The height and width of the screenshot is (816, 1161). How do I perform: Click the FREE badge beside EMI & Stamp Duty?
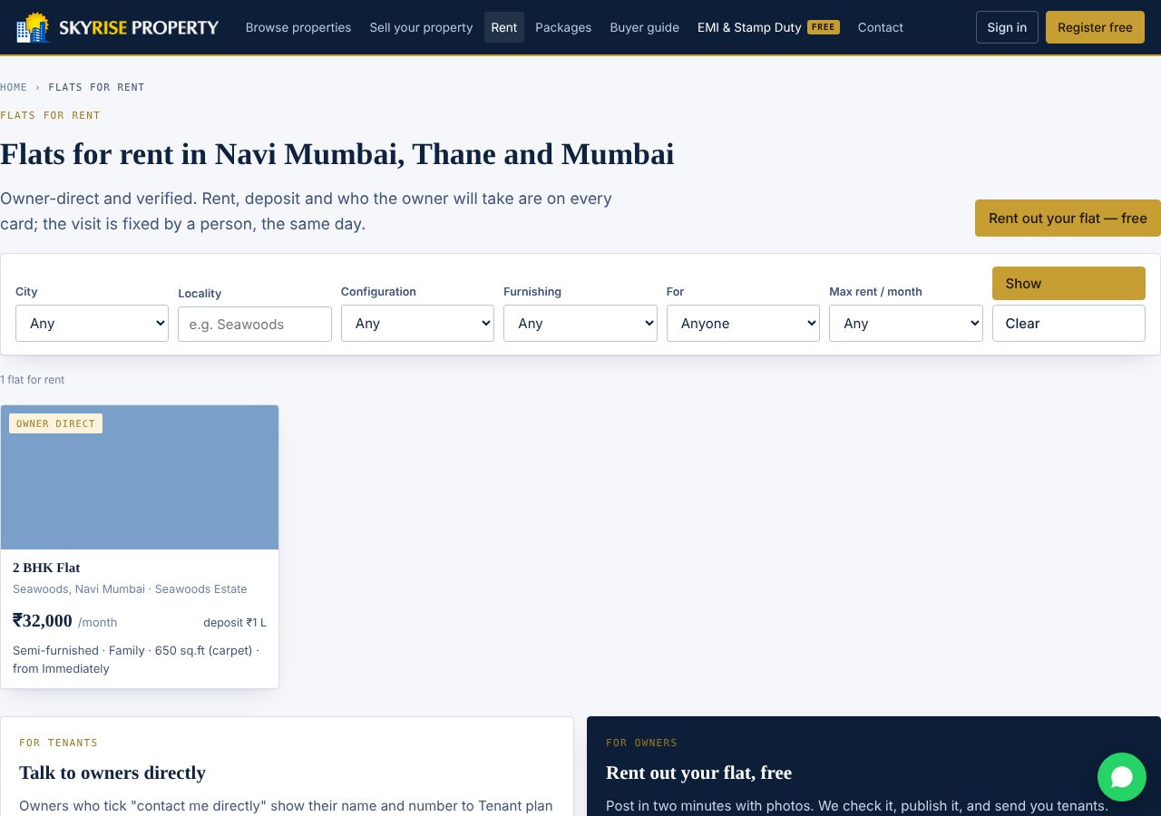[824, 27]
